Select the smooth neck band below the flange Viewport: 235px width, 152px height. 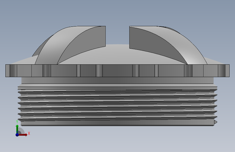[118, 80]
